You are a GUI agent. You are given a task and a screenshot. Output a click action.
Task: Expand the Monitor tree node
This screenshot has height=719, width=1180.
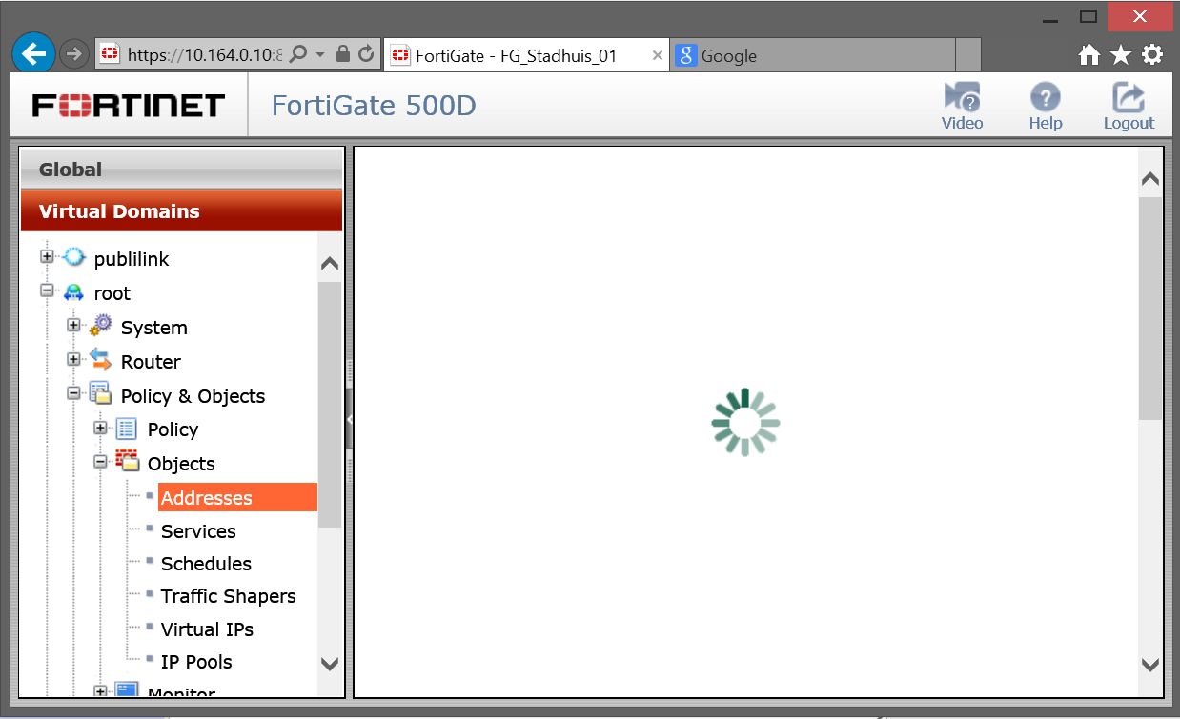pos(100,691)
